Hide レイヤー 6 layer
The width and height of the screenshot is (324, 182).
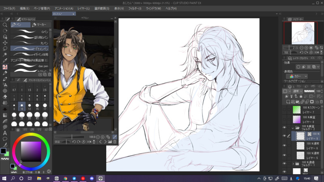(x=284, y=146)
